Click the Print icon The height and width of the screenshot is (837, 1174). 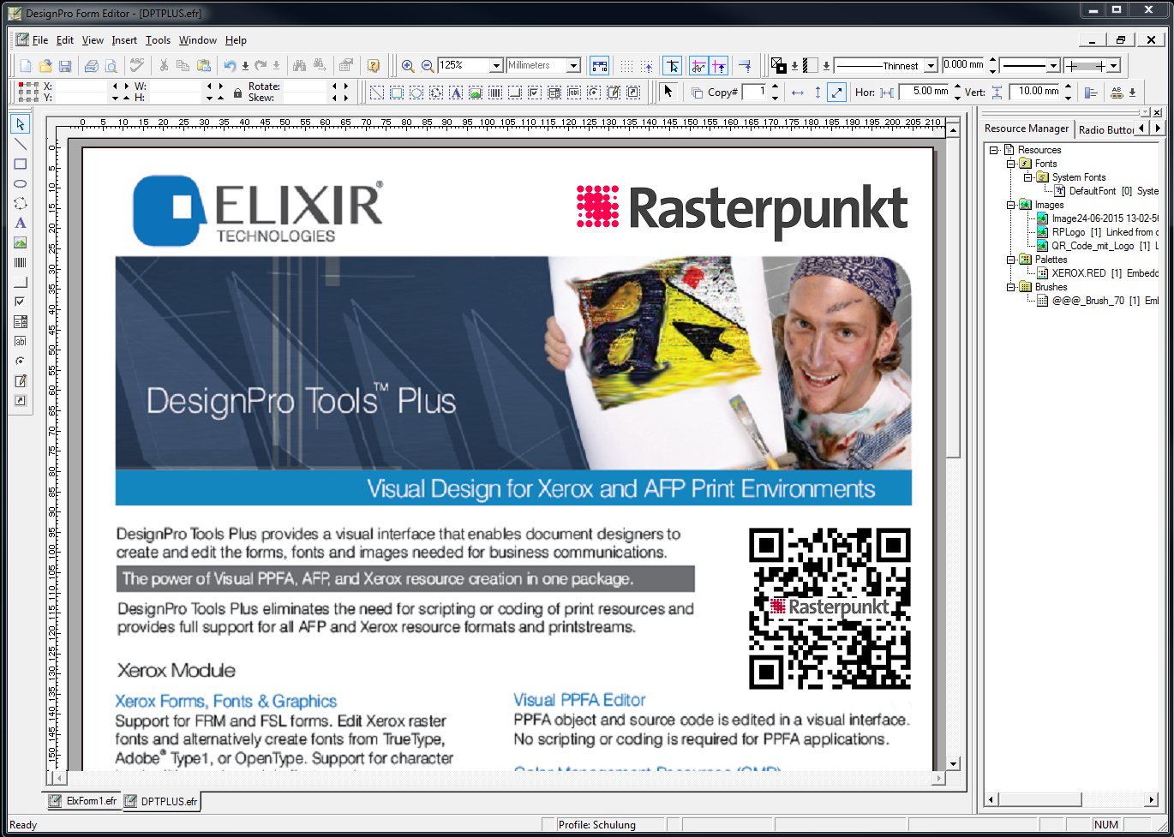[92, 65]
